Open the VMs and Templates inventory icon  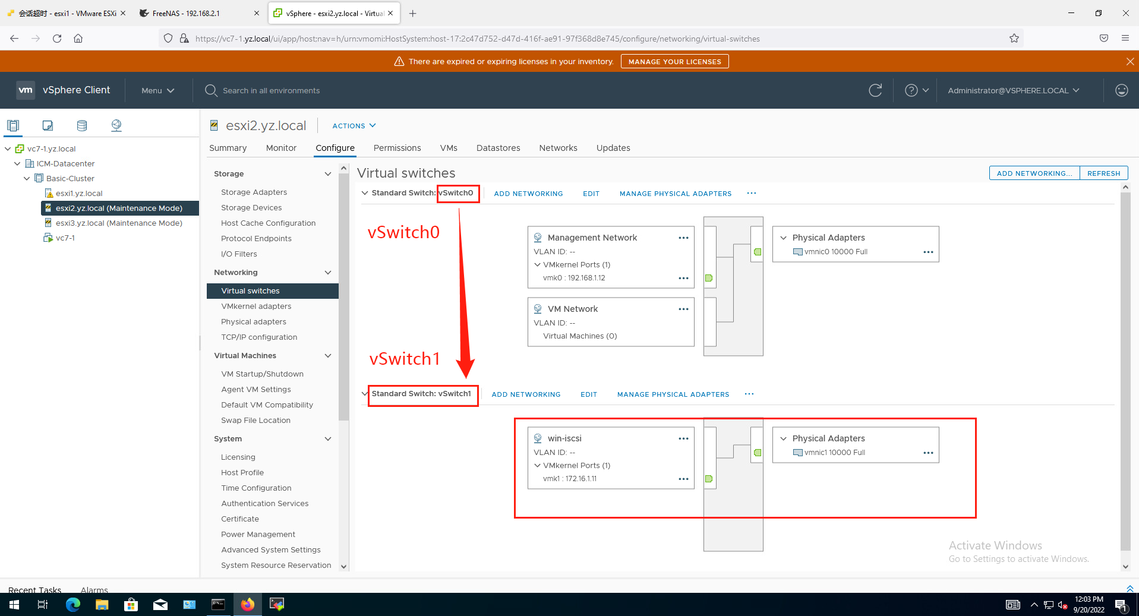[48, 125]
